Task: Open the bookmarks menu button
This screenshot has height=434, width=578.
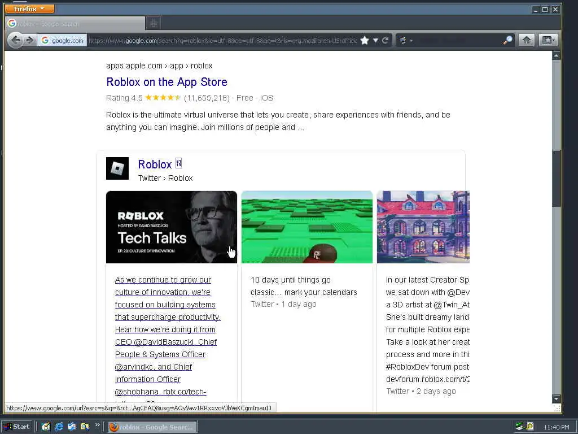Action: [x=548, y=40]
